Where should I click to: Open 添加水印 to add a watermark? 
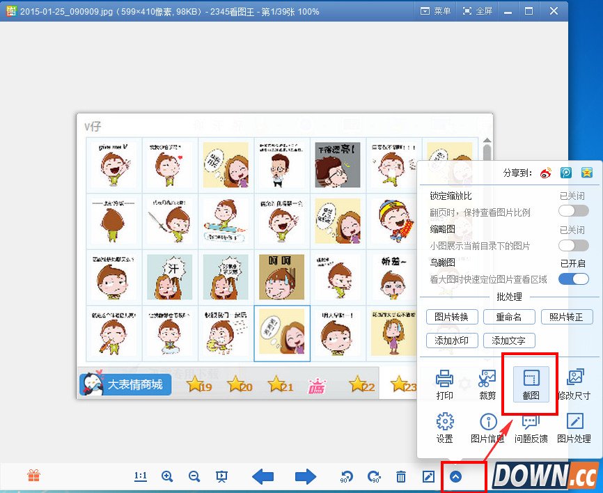pyautogui.click(x=453, y=341)
